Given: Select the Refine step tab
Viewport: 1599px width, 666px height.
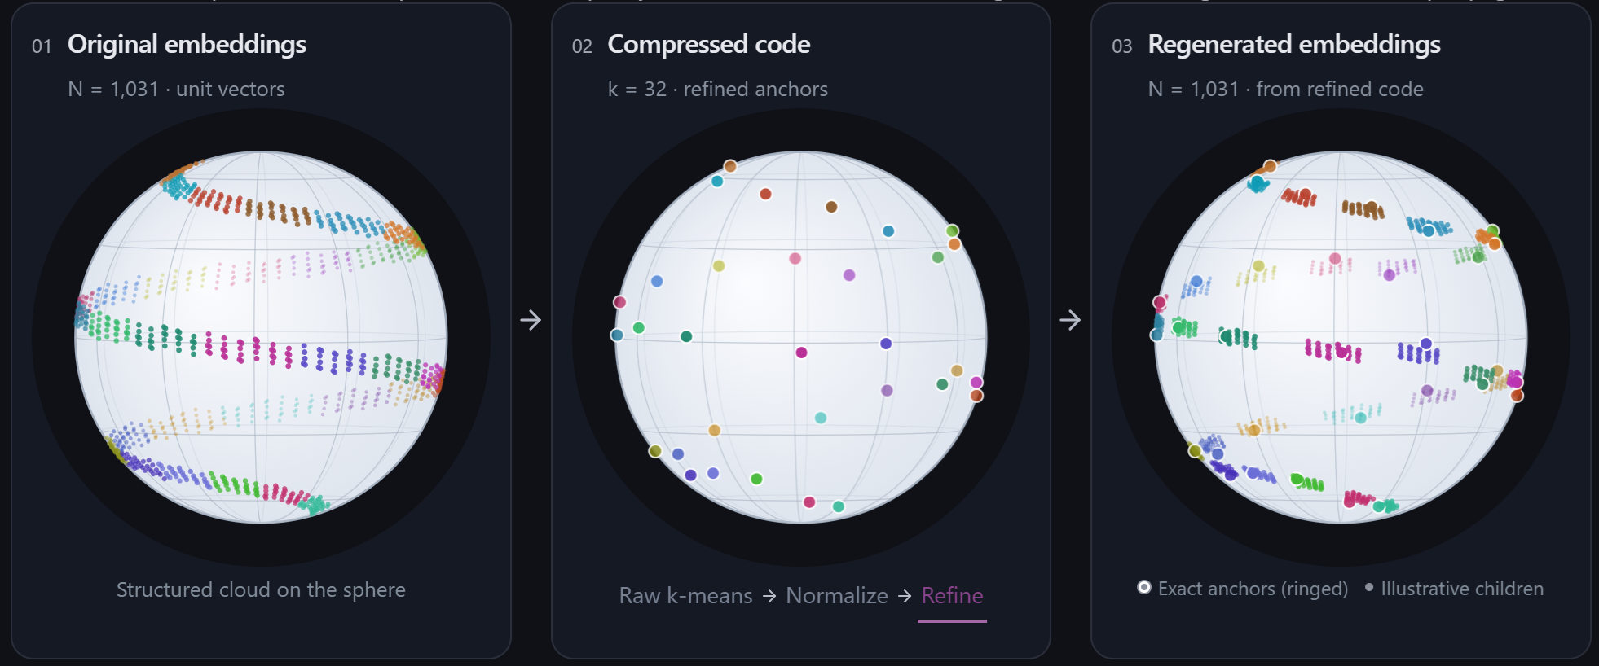Looking at the screenshot, I should [952, 596].
